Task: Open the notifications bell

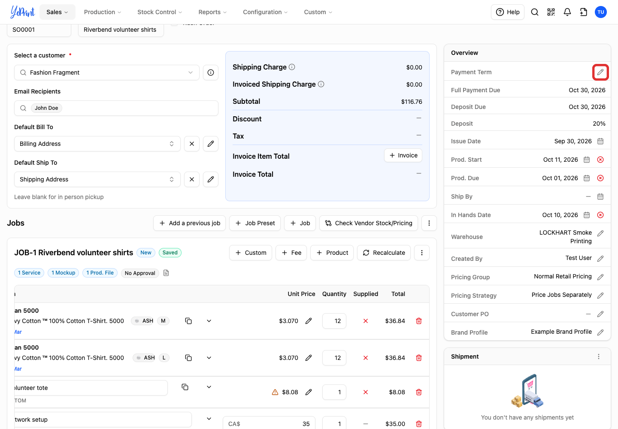Action: pyautogui.click(x=567, y=12)
